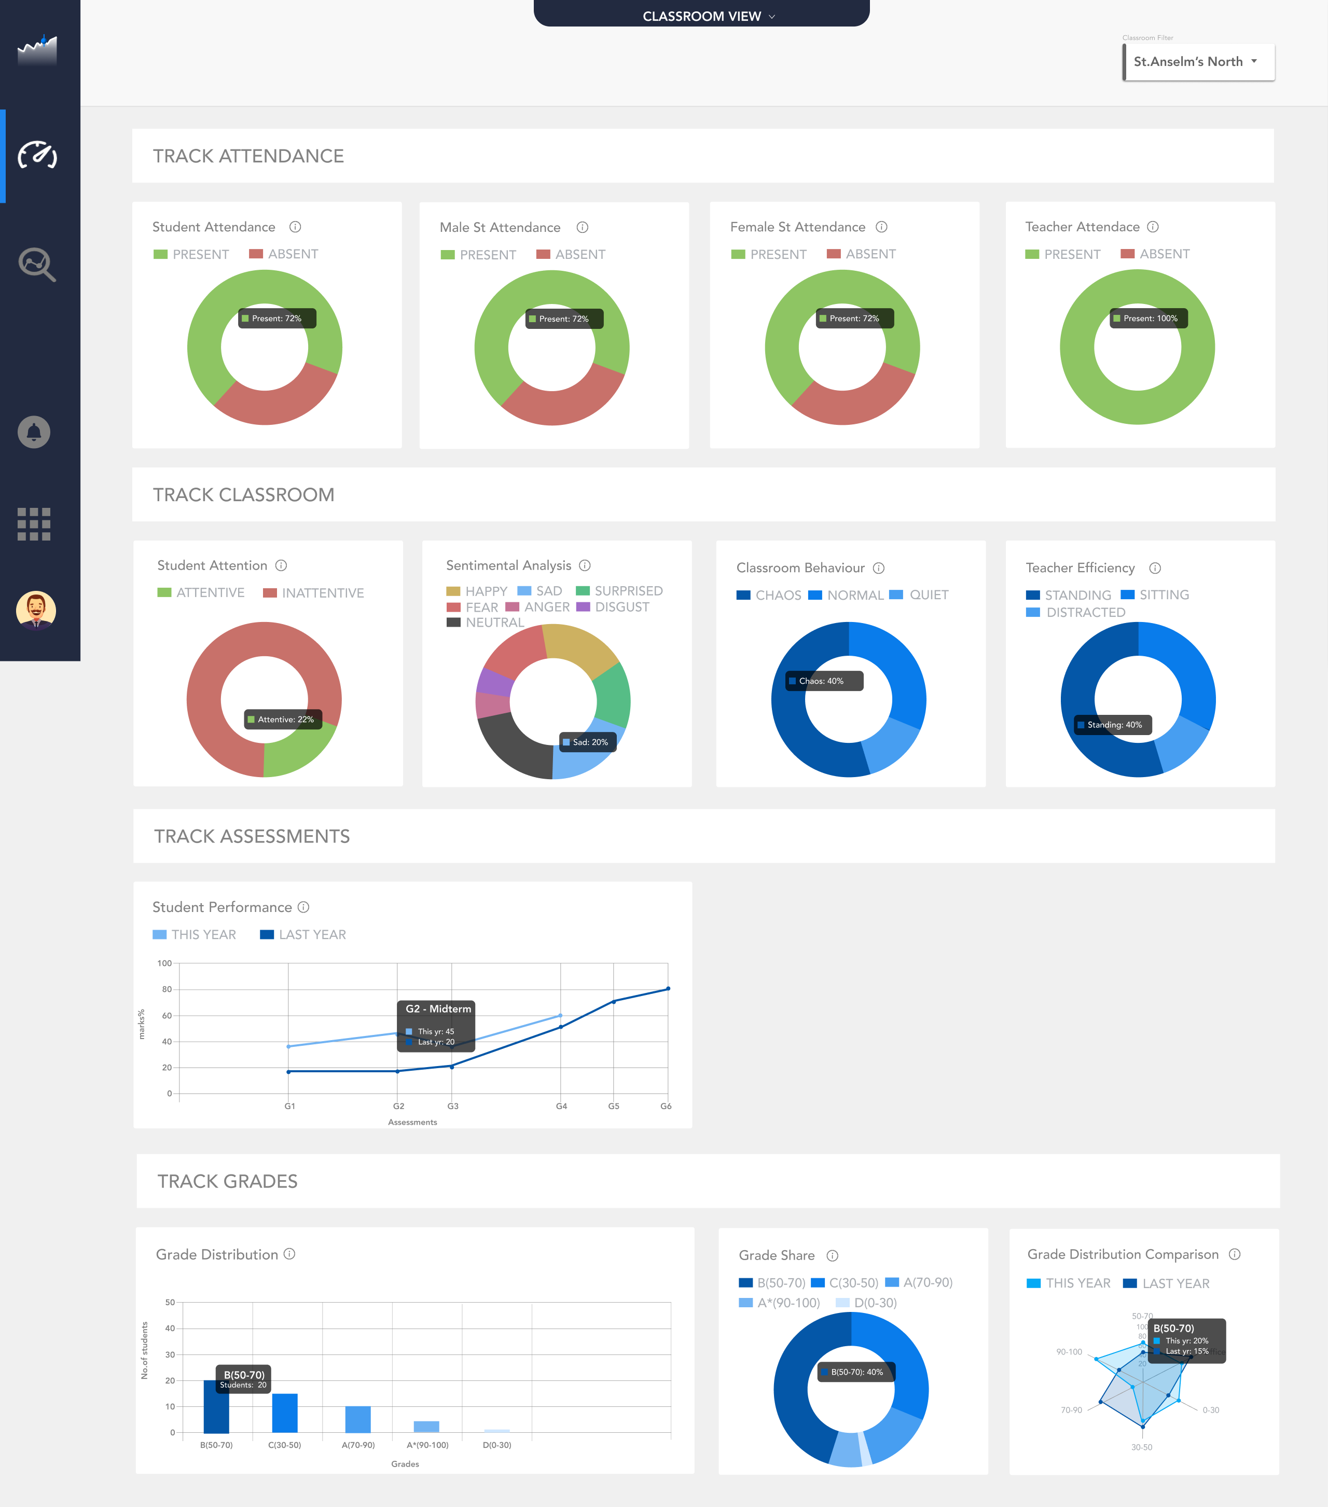Click the user avatar in sidebar
The image size is (1328, 1507).
point(35,611)
